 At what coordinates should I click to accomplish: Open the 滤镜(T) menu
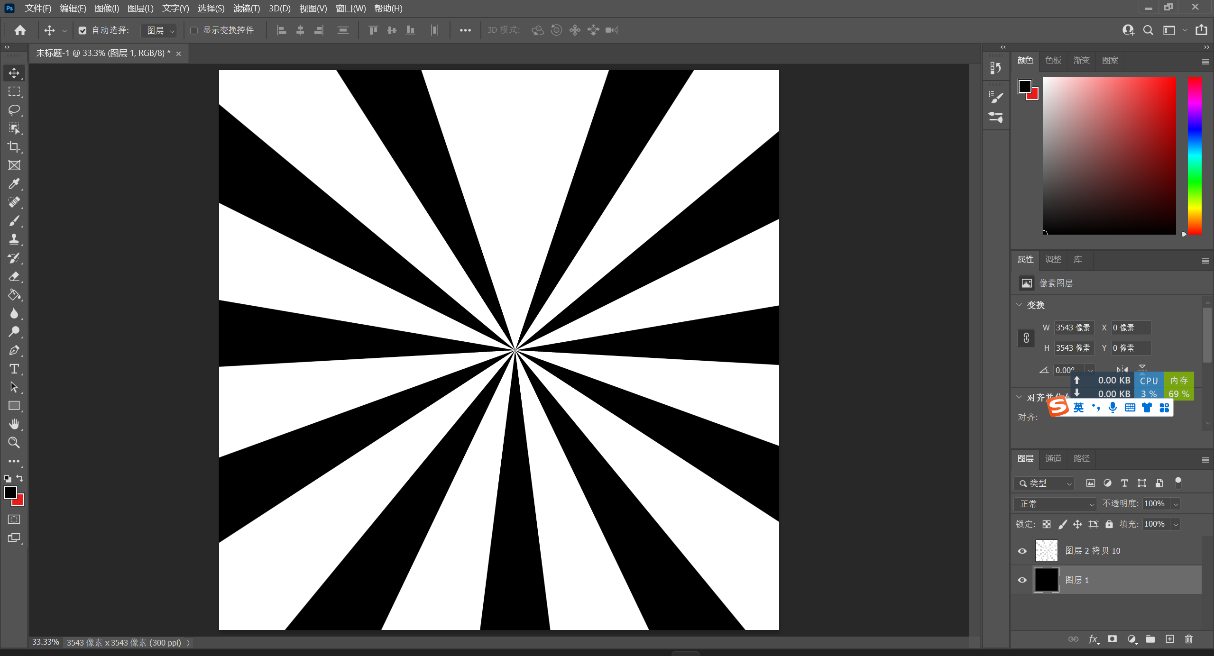246,9
